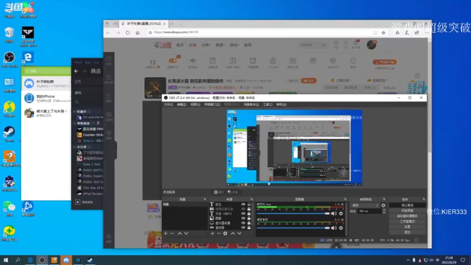Click 设置 button in OBS controls

tap(407, 227)
